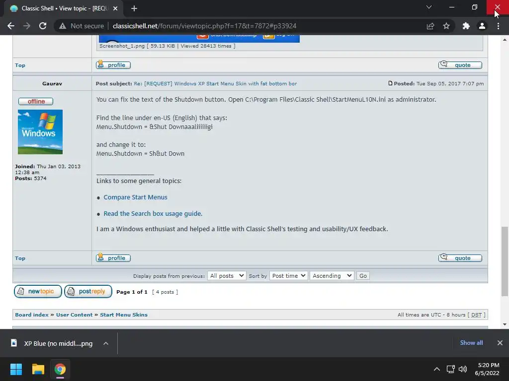
Task: Expand the download item options chevron
Action: point(106,343)
